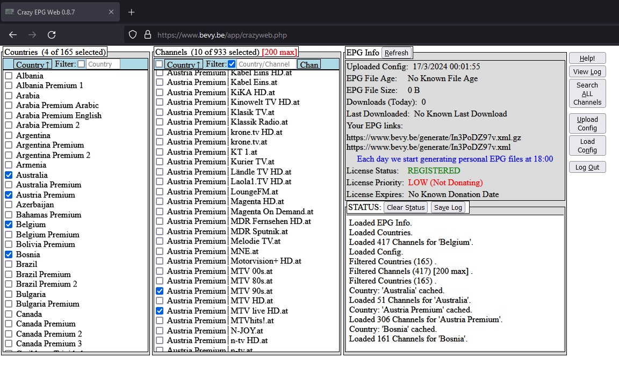Click the 18:00 daily generation notice
The height and width of the screenshot is (365, 619).
point(455,159)
